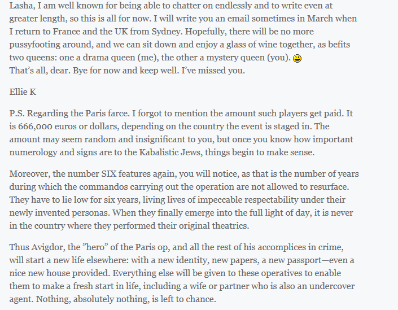Click the signature line 'Ellie K'
Screen dimensions: 398x310
click(x=23, y=92)
